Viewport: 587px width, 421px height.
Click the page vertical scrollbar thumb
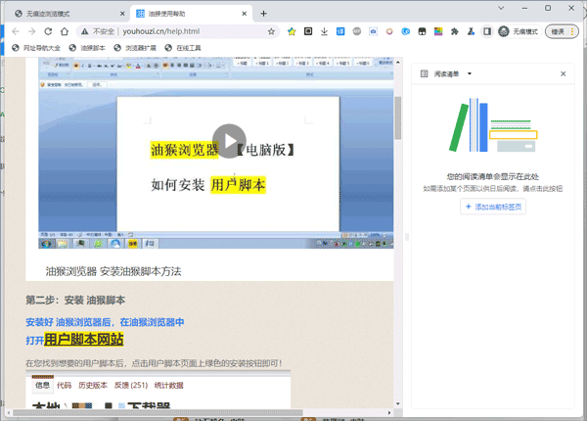tap(398, 118)
